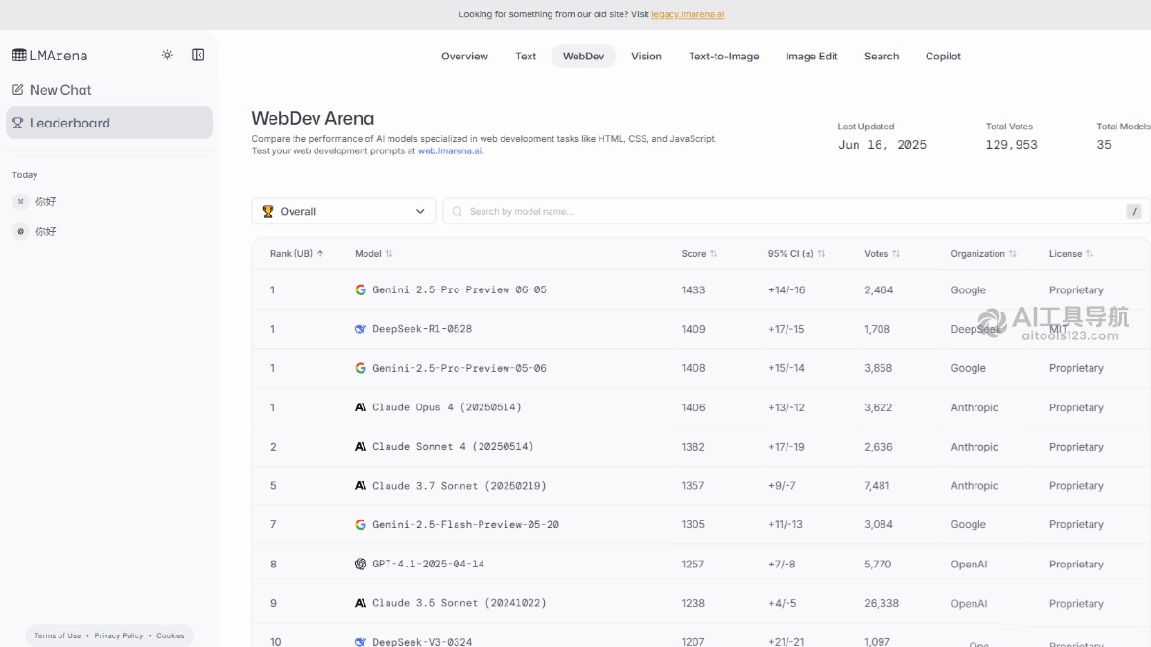This screenshot has height=647, width=1151.
Task: Click the Claude 3.7 Sonnet (20250219) name
Action: pyautogui.click(x=459, y=486)
